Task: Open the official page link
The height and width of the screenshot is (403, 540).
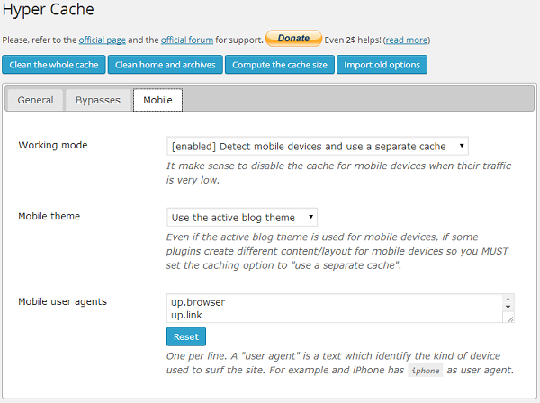Action: pos(103,40)
